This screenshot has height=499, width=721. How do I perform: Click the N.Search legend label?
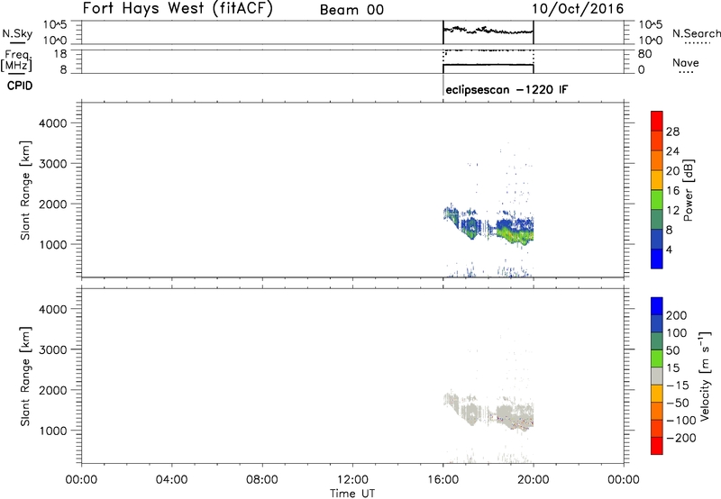[696, 33]
